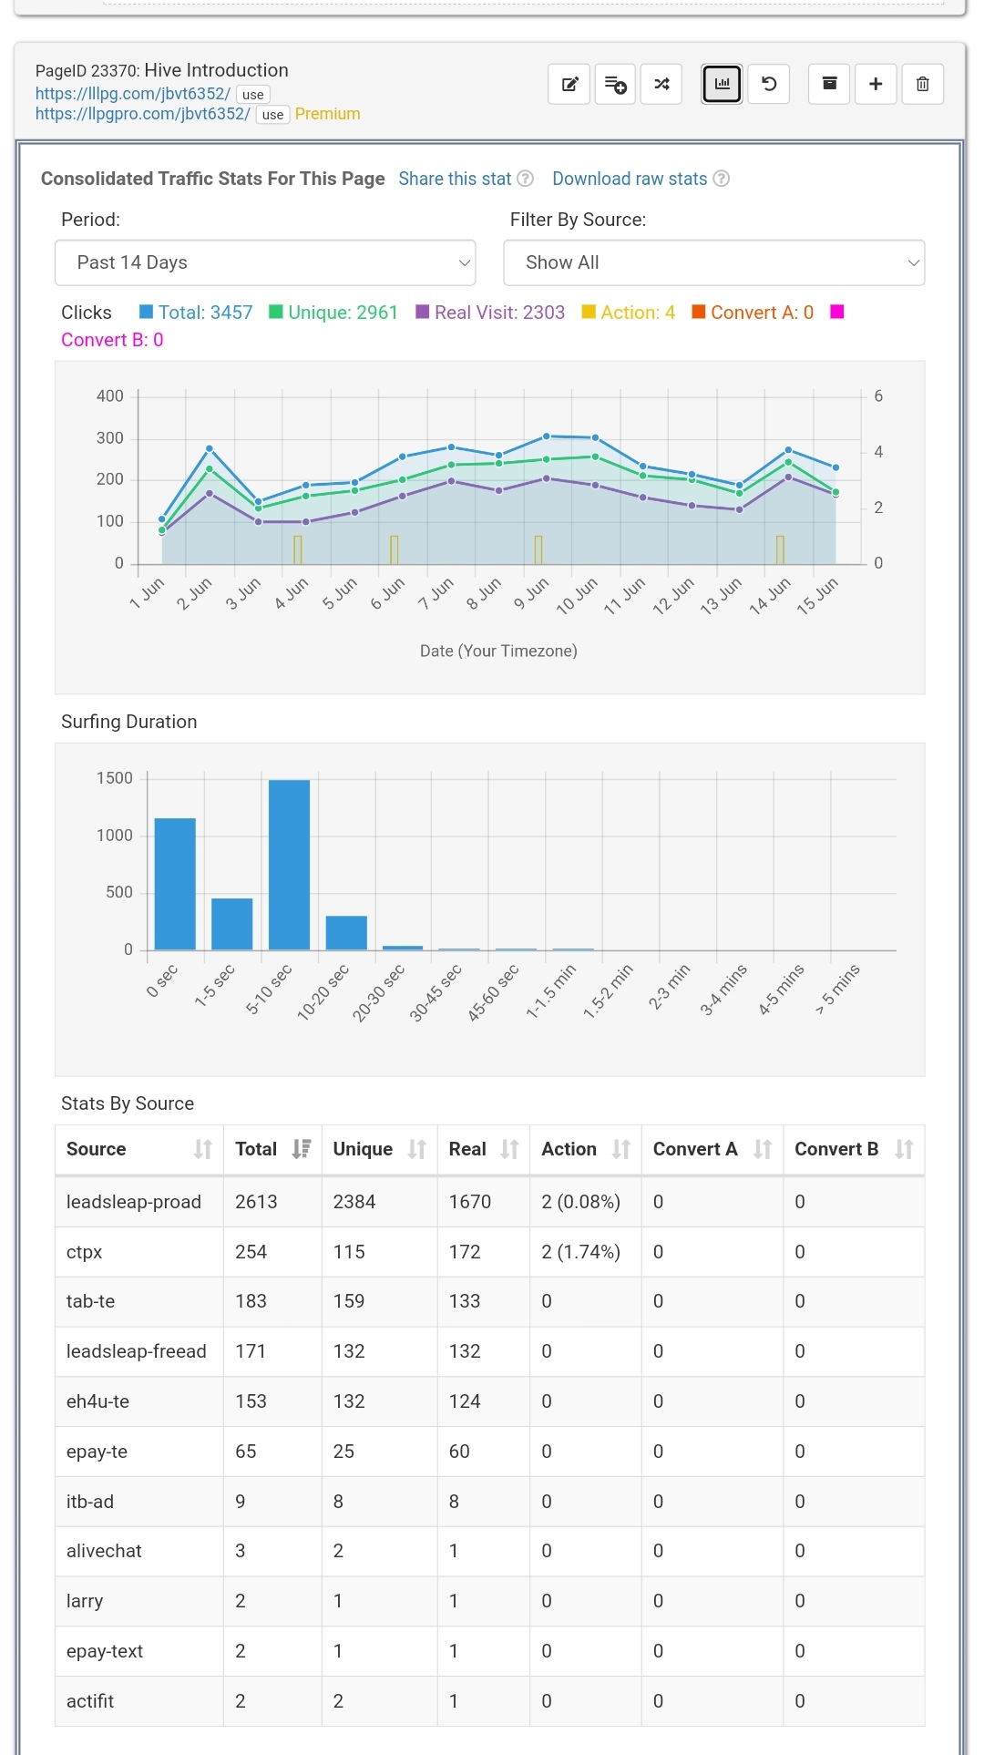
Task: Open the Filter By Source dropdown
Action: point(714,262)
